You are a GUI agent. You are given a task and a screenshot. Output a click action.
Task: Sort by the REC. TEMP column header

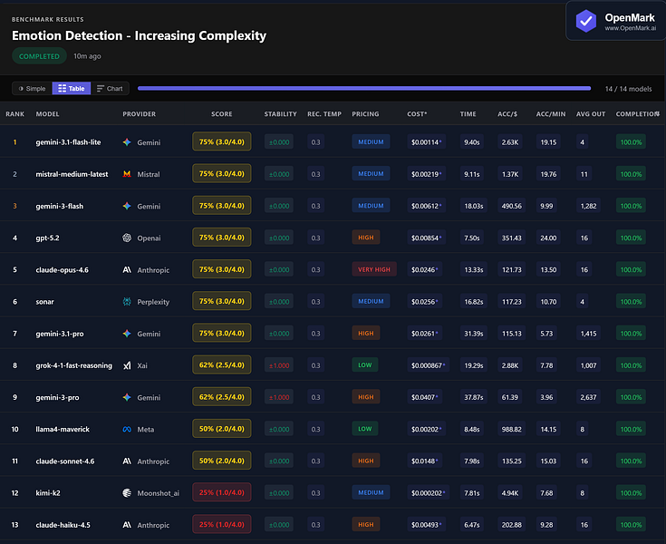pos(324,114)
